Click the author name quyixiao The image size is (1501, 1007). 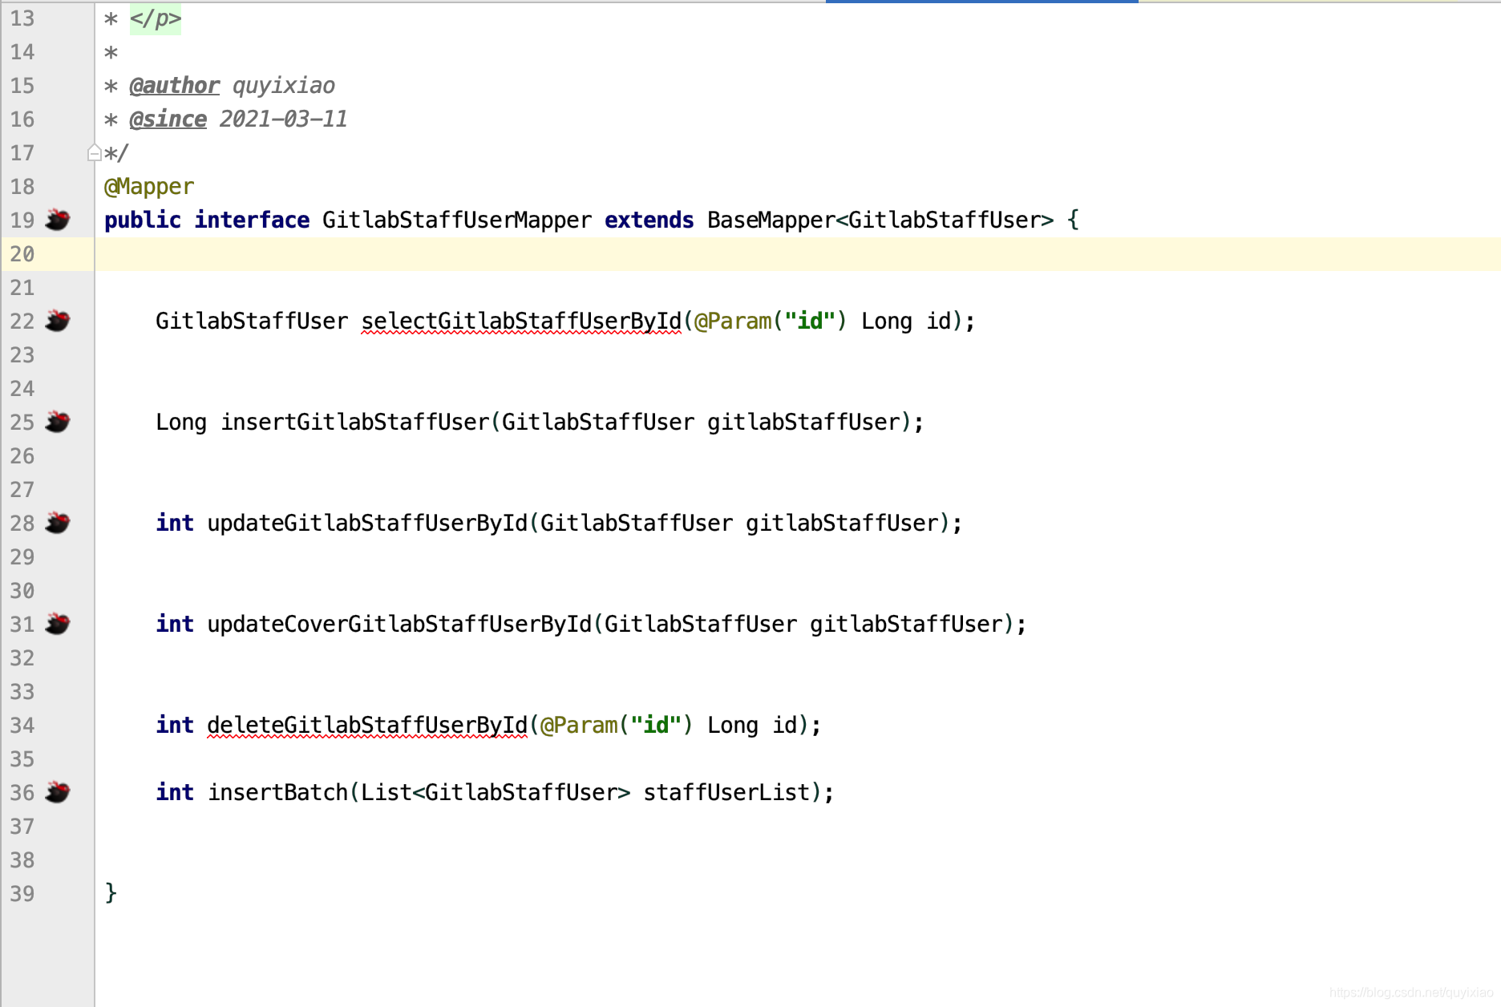coord(284,85)
